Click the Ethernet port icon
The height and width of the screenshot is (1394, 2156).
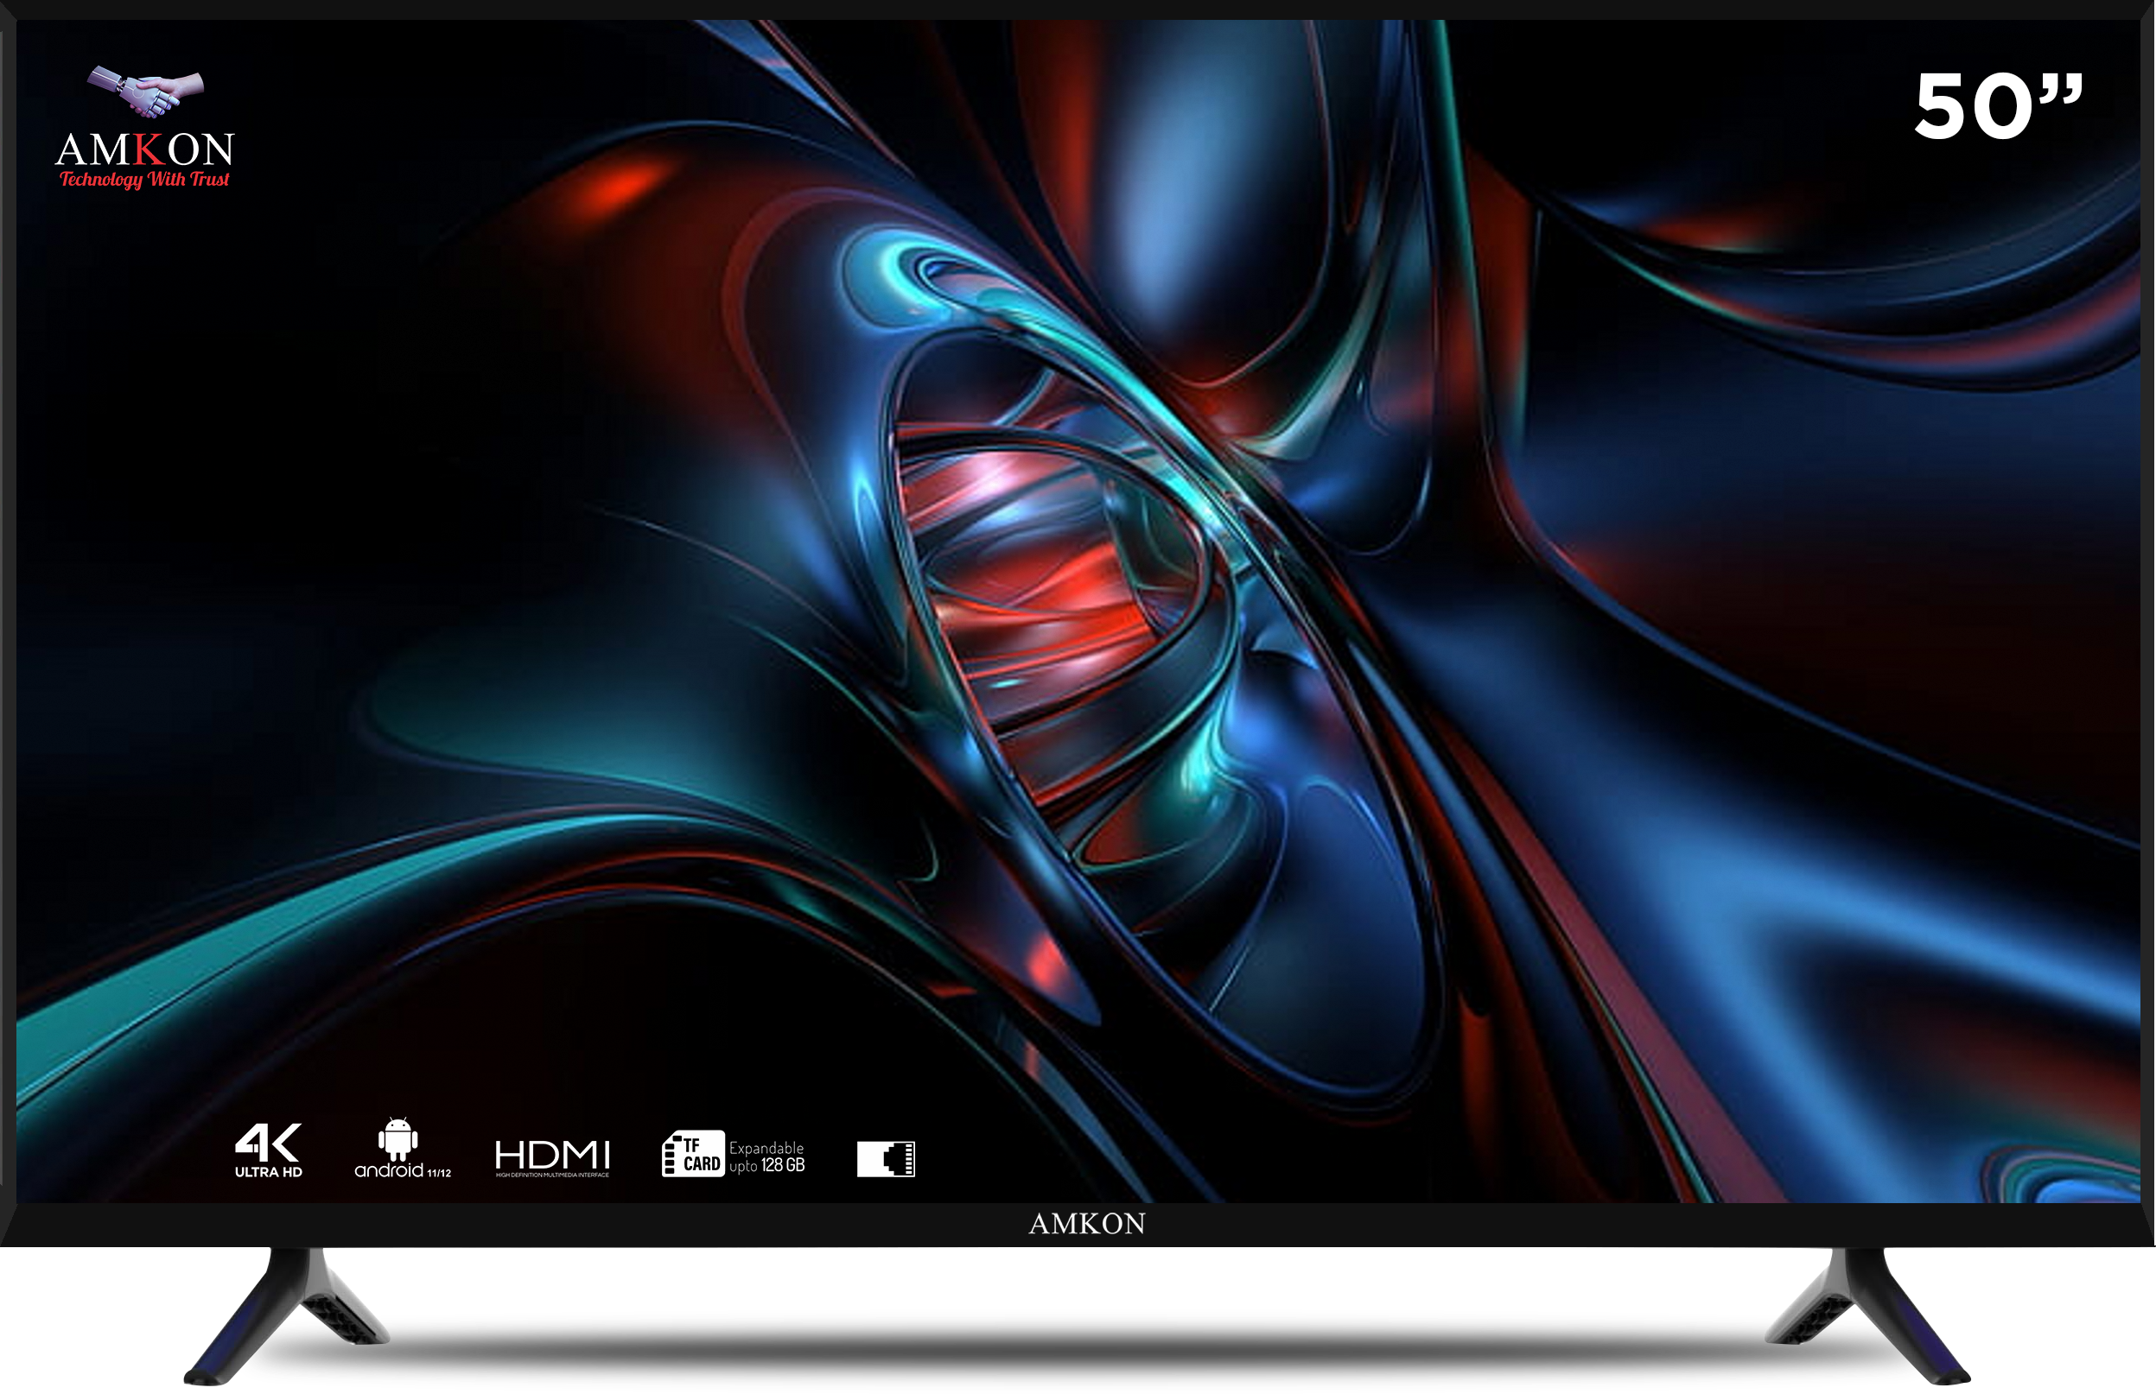pyautogui.click(x=886, y=1159)
